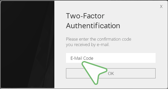Dismiss the authentication prompt using X
168x97 pixels.
click(x=161, y=6)
